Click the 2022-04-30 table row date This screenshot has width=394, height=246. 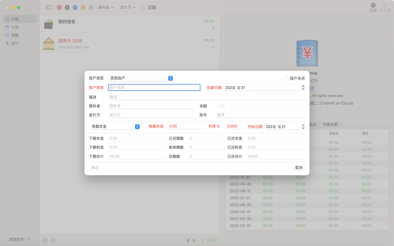[240, 219]
